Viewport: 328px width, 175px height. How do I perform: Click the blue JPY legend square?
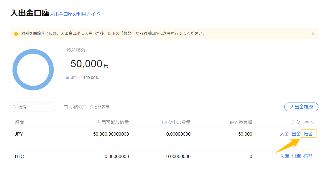[68, 78]
